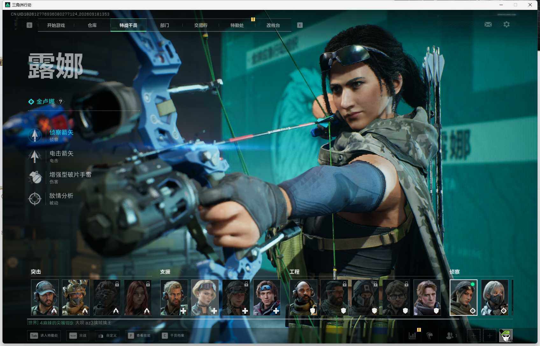540x346 pixels.
Task: Click the 三角洲行动 app icon in title bar
Action: (8, 5)
